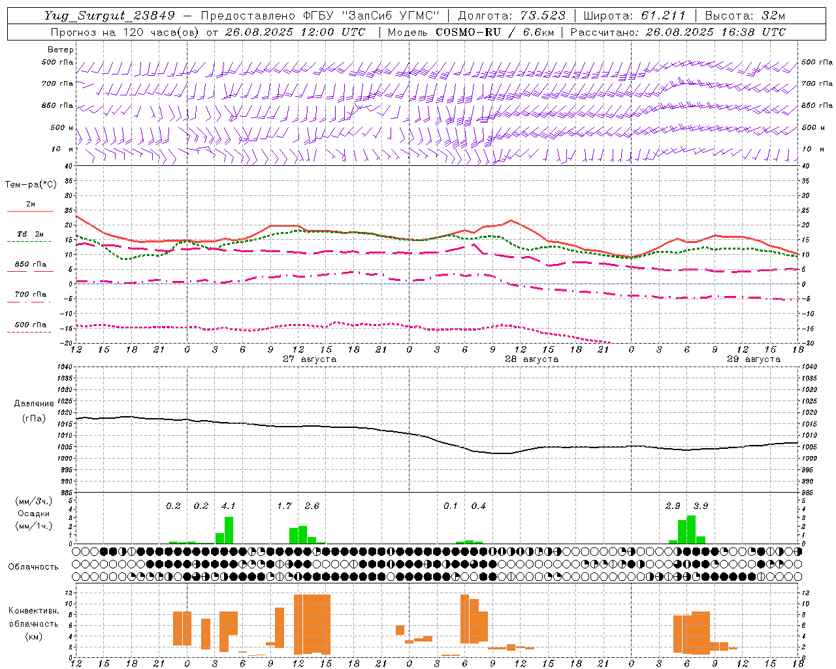836x669 pixels.
Task: Click the (гПа) pressure unit label
Action: point(34,419)
